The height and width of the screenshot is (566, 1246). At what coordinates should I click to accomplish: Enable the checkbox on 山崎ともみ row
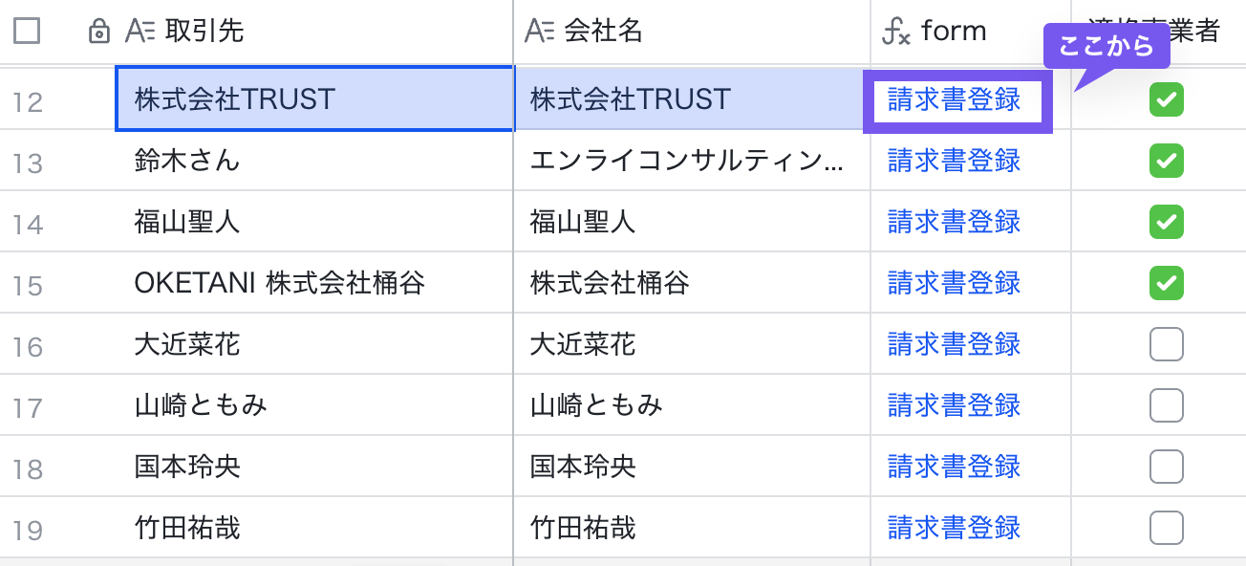click(1167, 405)
